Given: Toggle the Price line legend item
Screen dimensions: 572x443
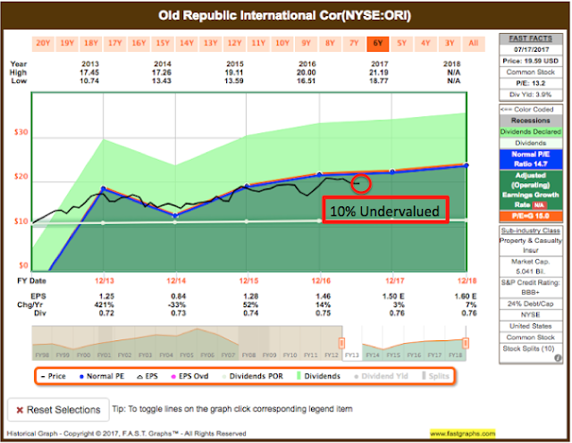Looking at the screenshot, I should coord(54,376).
